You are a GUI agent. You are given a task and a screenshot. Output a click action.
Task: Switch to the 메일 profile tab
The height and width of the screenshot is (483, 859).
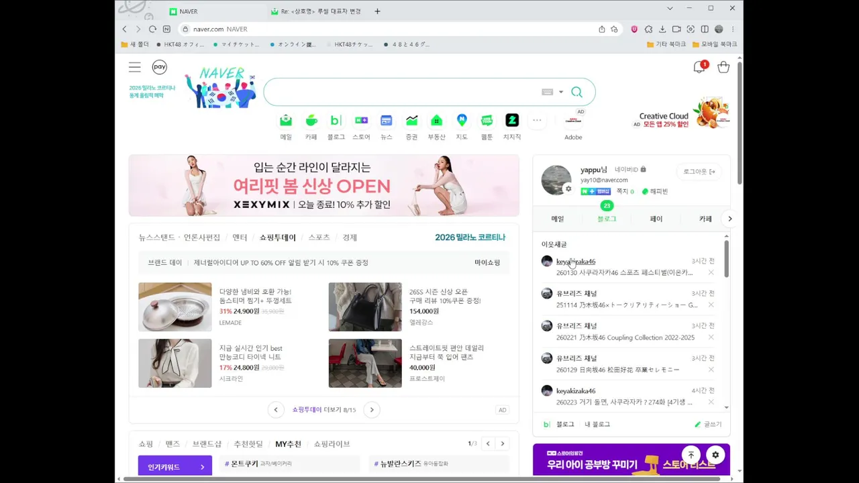(x=558, y=219)
